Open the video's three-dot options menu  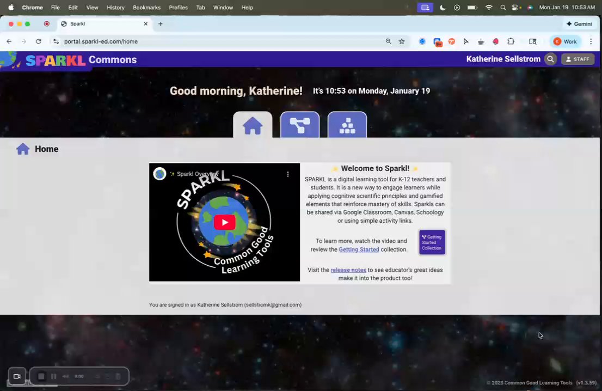[x=288, y=174]
